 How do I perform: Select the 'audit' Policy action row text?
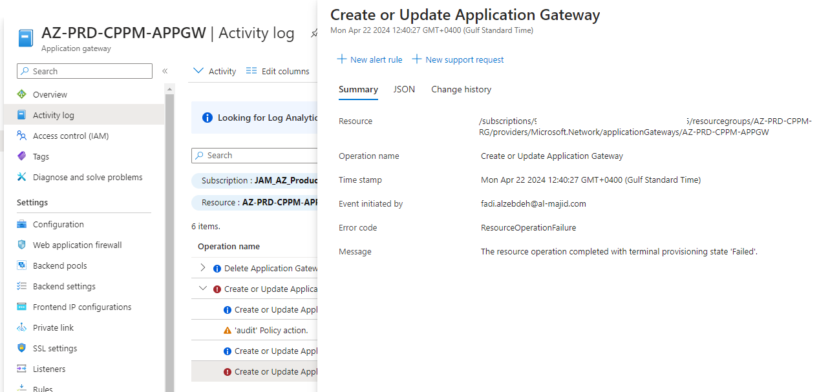point(271,330)
